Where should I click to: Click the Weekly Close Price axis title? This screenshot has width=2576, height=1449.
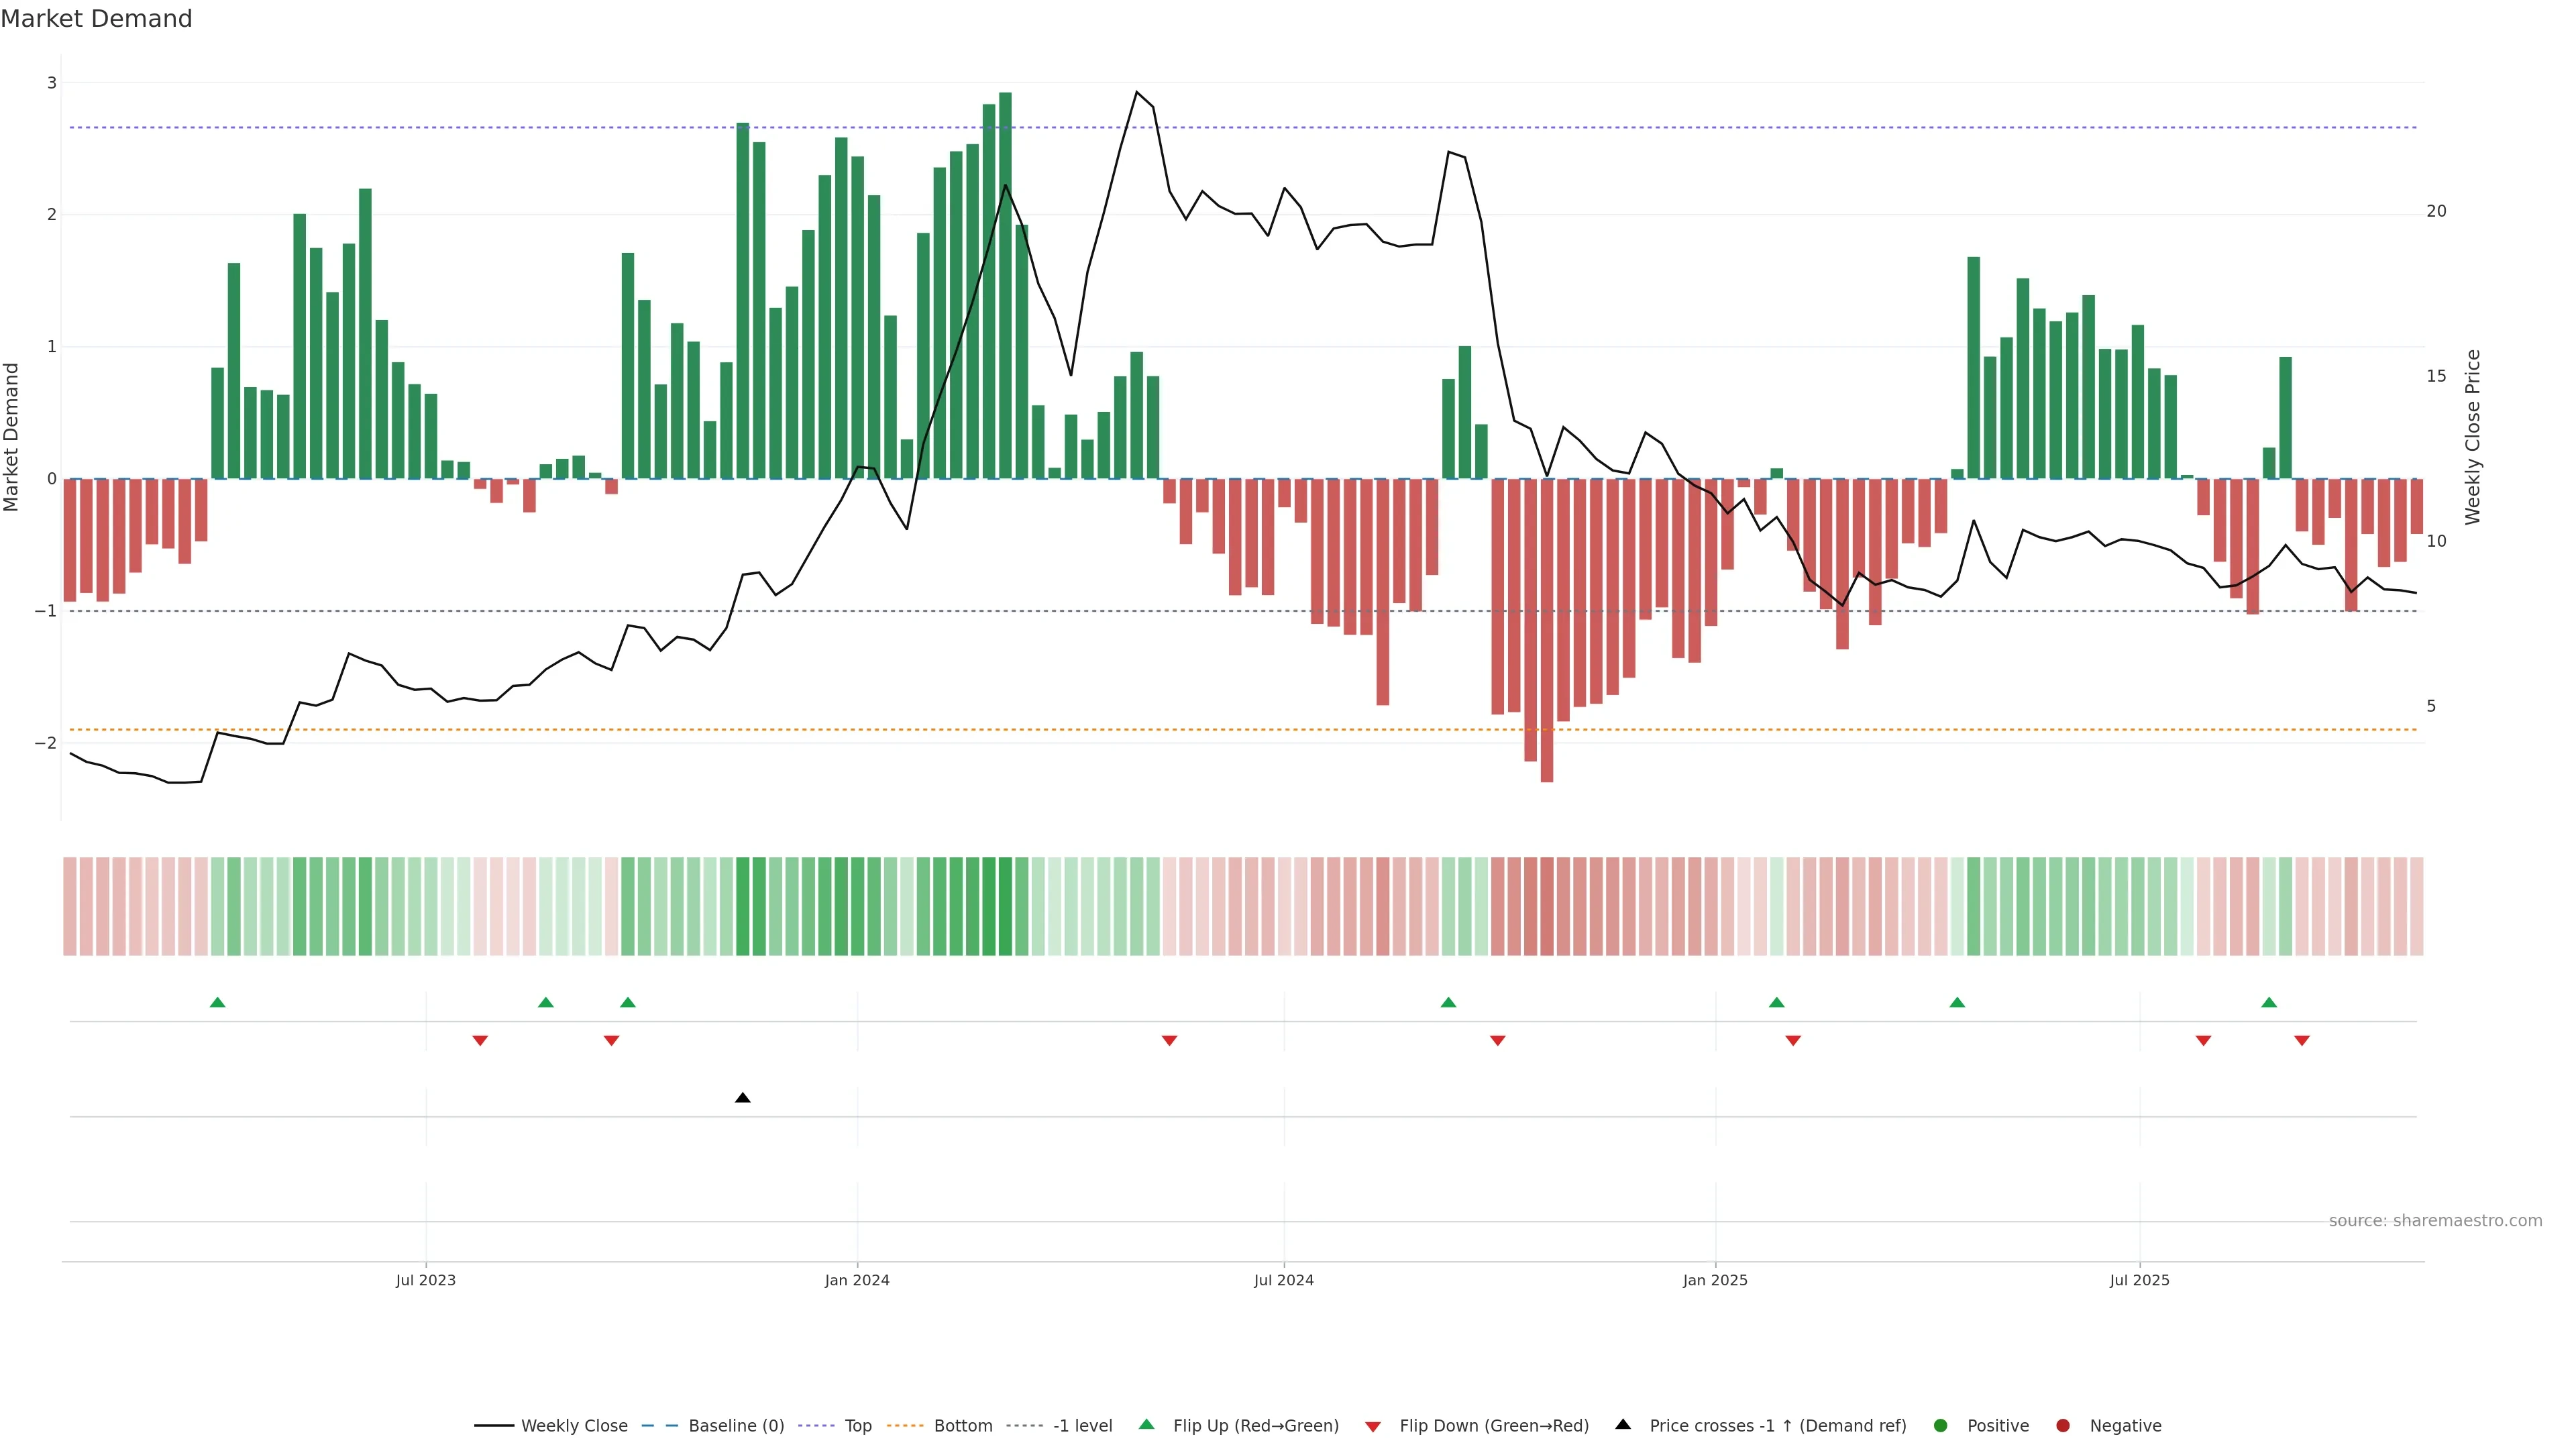2472,437
